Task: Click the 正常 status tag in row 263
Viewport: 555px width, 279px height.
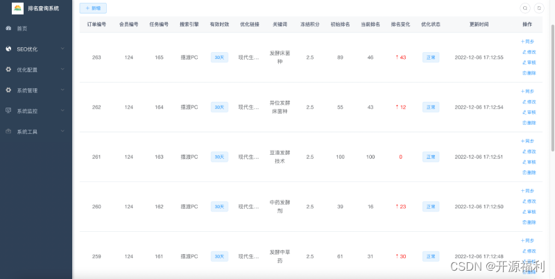Action: pyautogui.click(x=431, y=58)
